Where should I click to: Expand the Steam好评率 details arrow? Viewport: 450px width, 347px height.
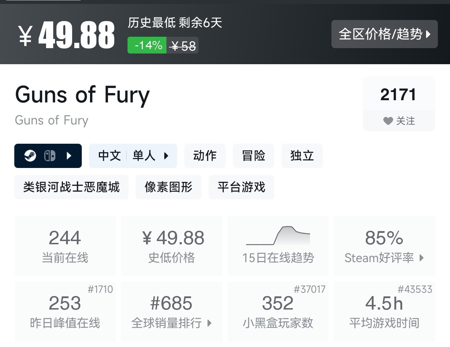click(x=421, y=258)
